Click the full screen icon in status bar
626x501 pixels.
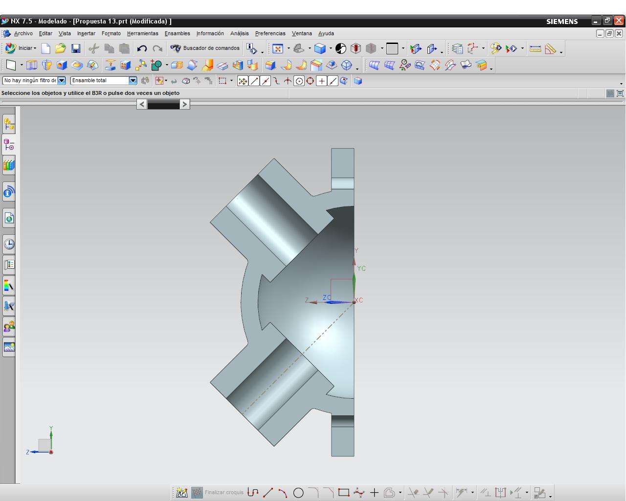tap(620, 93)
